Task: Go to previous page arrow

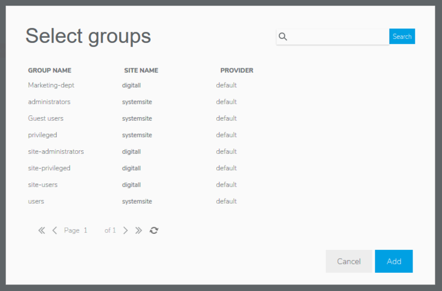Action: (x=55, y=230)
